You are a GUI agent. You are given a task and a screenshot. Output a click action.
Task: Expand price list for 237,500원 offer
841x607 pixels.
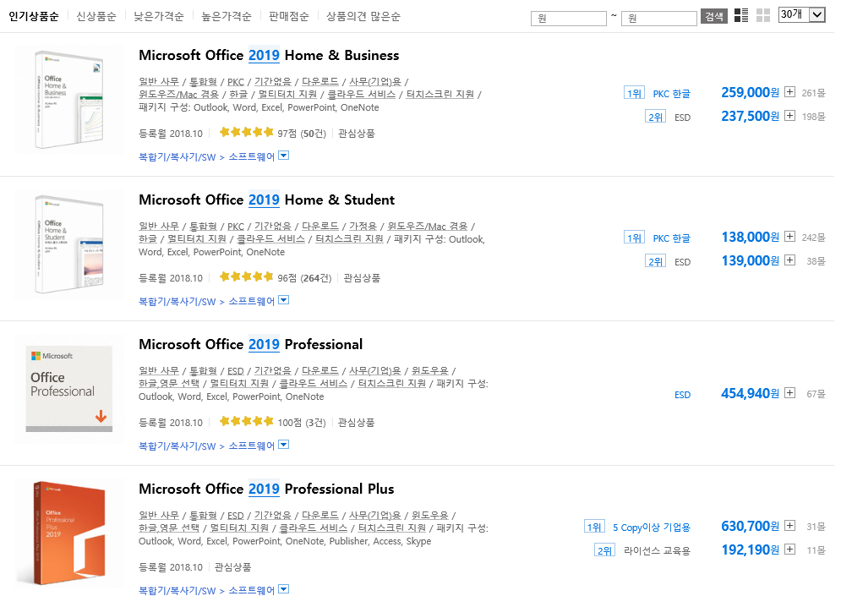pyautogui.click(x=789, y=115)
